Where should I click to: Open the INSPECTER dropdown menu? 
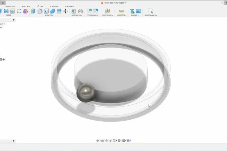121,15
